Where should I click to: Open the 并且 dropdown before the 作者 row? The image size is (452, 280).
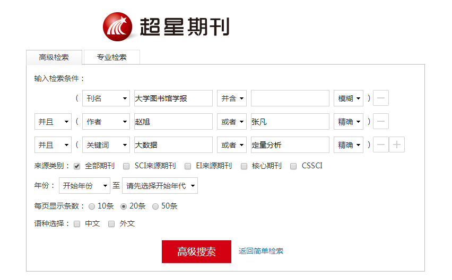click(53, 122)
